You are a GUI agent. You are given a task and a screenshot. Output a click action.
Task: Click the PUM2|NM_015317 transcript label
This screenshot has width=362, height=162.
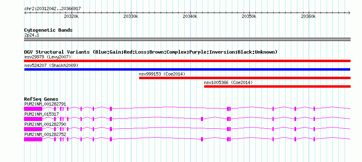(x=41, y=114)
